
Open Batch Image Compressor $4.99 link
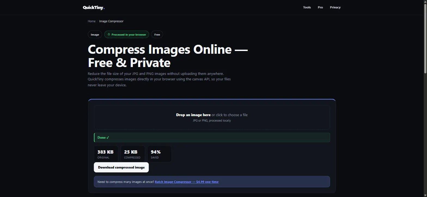click(x=187, y=182)
